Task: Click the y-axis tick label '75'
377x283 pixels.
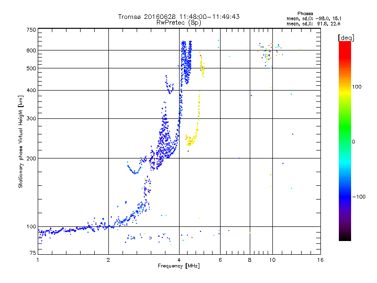Action: (33, 253)
